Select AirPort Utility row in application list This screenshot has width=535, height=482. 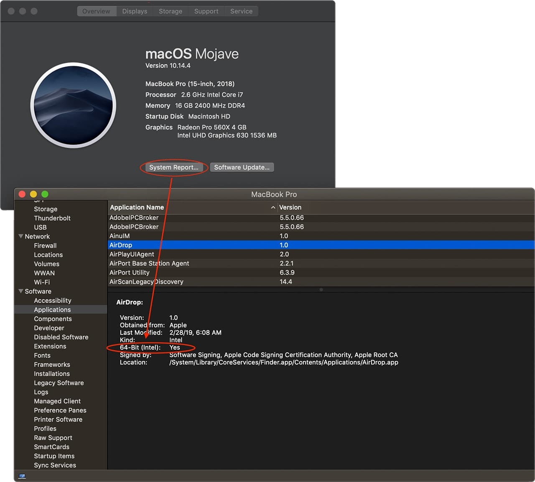pos(130,273)
